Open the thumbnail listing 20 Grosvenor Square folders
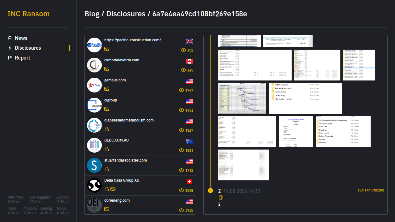 tap(343, 132)
